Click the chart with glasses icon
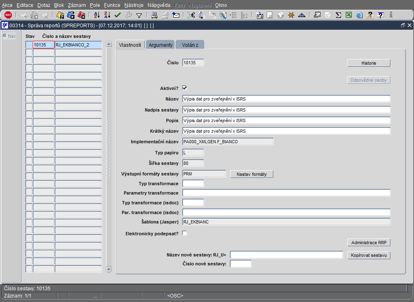414x302 pixels. point(317,15)
